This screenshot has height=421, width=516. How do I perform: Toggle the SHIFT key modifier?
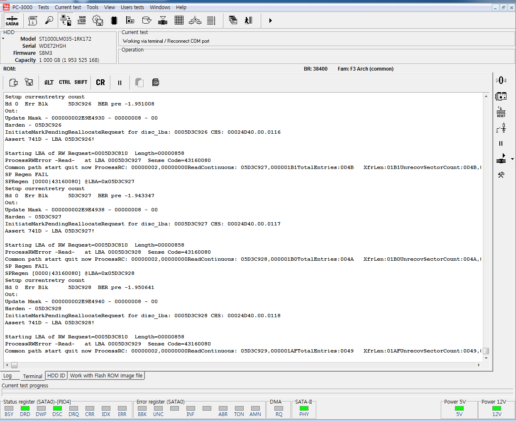[x=81, y=82]
